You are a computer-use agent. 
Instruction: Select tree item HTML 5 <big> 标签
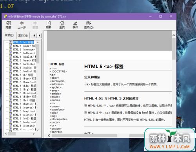(x=24, y=89)
